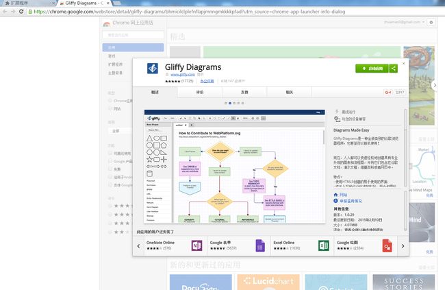Click the red Google Drawings icon

coord(387,245)
